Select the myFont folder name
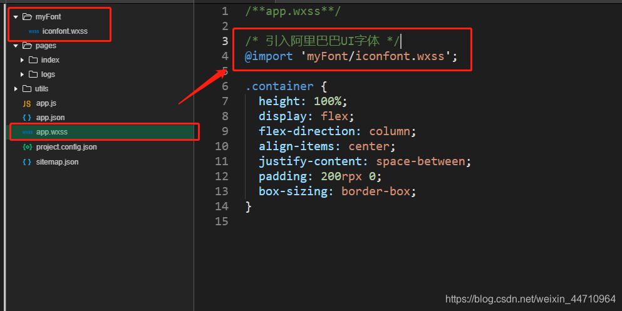The width and height of the screenshot is (622, 311). 48,17
